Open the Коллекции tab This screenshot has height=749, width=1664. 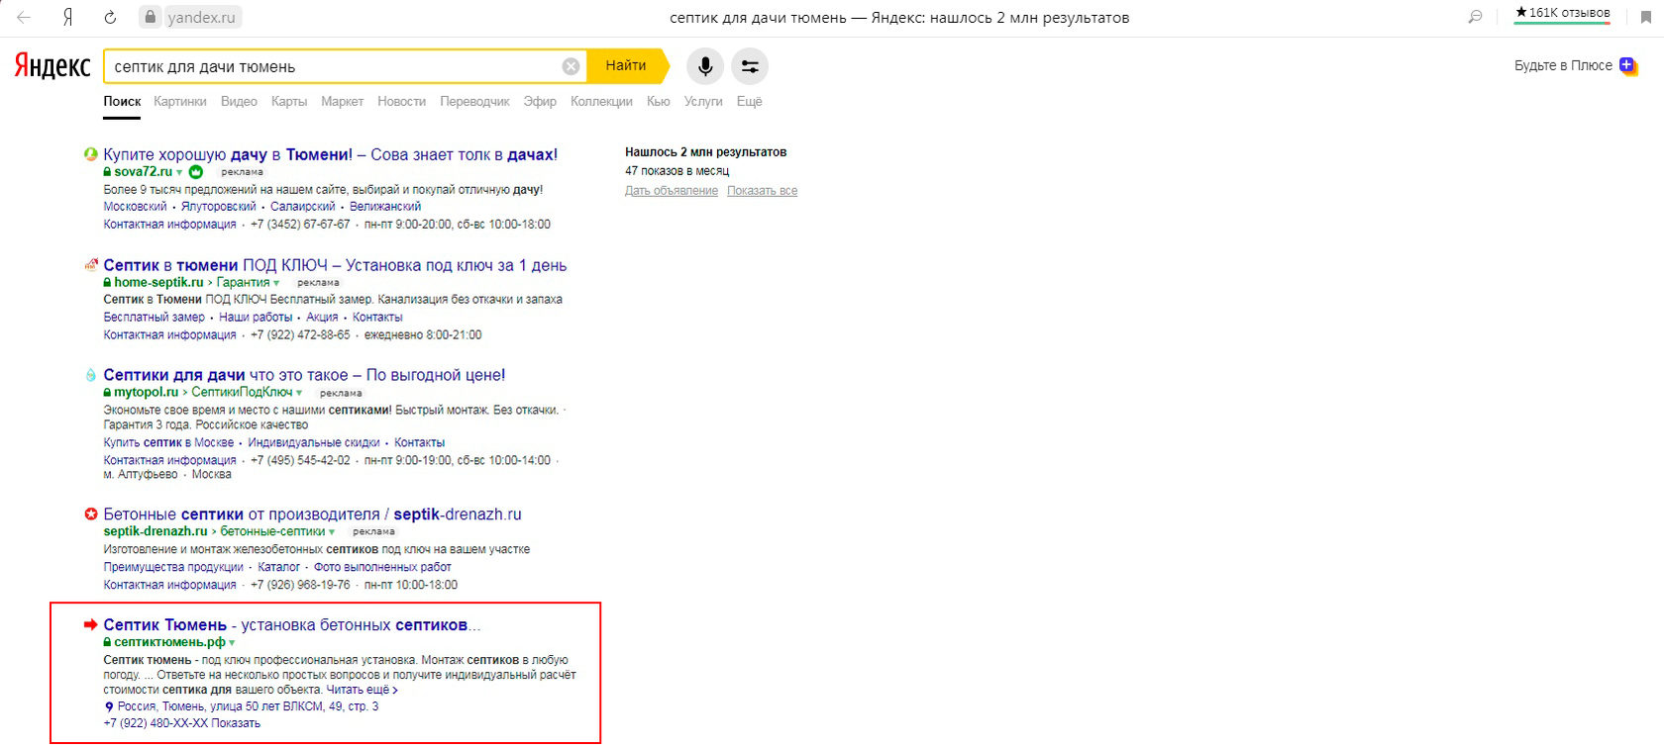coord(601,101)
